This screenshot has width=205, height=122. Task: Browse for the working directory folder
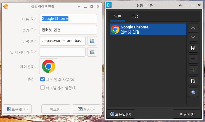92,52
